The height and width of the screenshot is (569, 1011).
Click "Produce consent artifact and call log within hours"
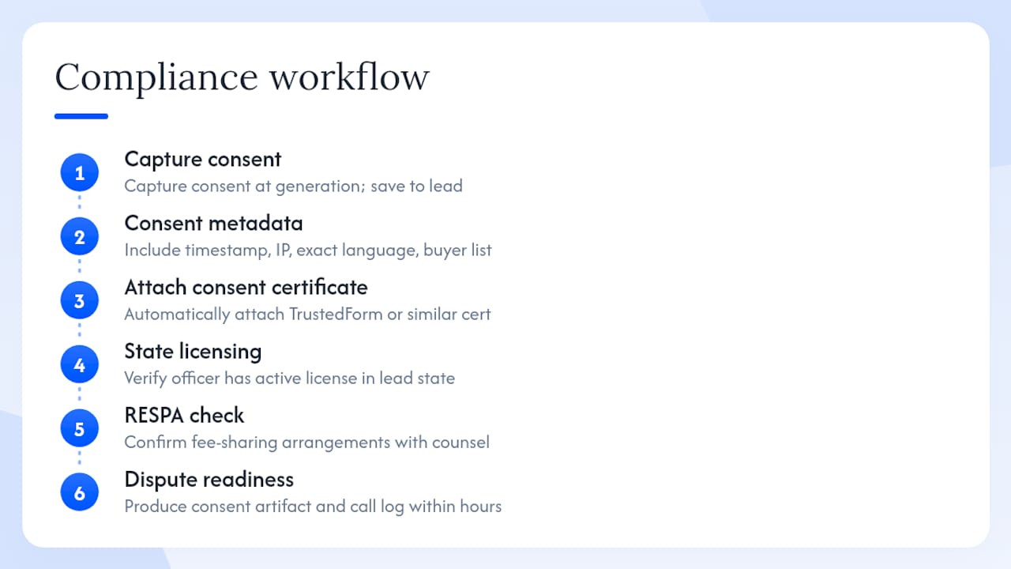coord(314,507)
